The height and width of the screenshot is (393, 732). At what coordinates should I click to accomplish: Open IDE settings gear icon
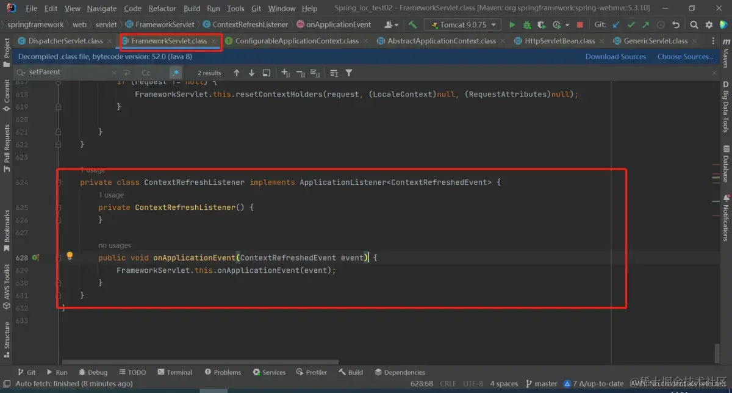click(x=709, y=25)
